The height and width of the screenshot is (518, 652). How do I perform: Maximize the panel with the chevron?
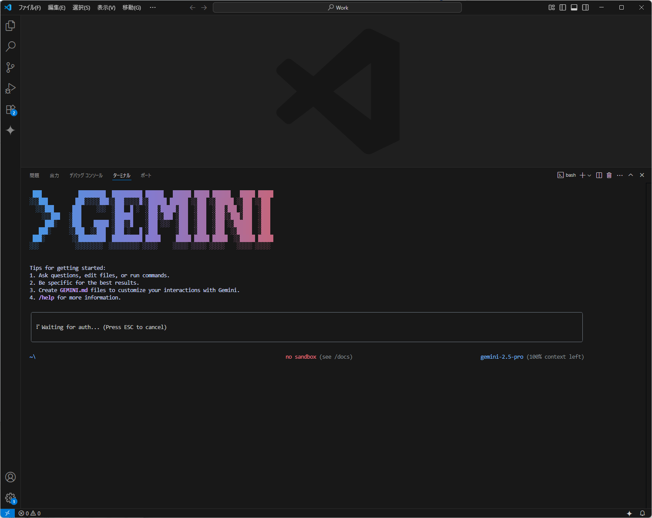click(x=630, y=175)
